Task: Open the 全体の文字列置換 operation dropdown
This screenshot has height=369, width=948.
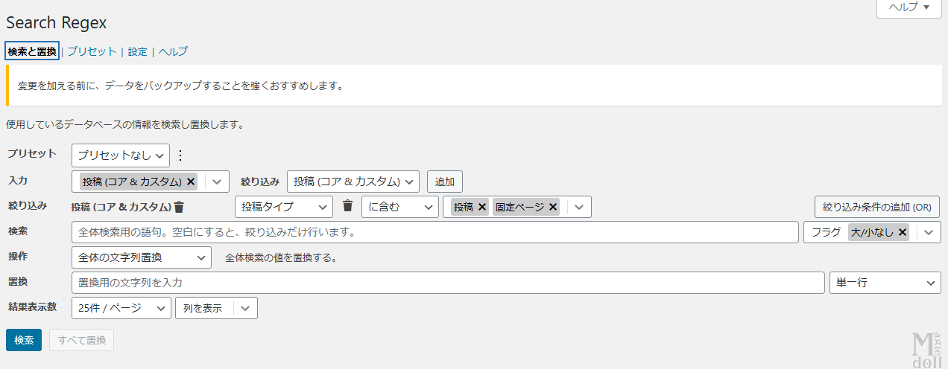Action: point(142,257)
